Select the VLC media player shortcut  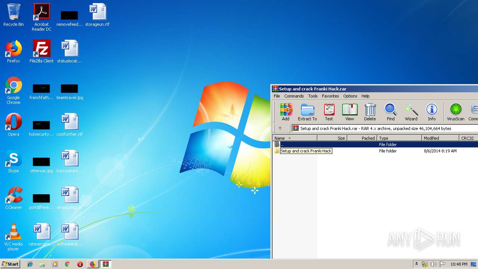click(13, 237)
